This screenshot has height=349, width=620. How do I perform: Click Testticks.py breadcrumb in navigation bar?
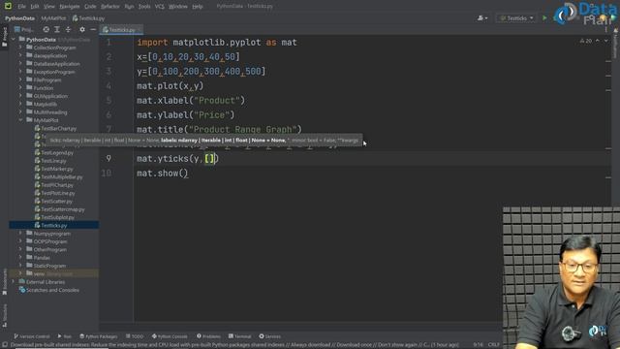(x=88, y=18)
